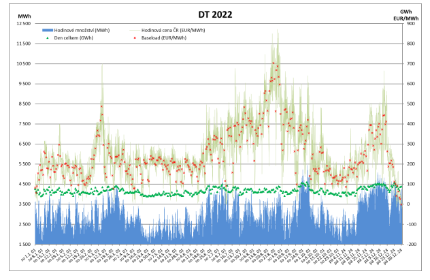
Task: Click x-axis date label so 1.1. 01
Action: click(29, 255)
